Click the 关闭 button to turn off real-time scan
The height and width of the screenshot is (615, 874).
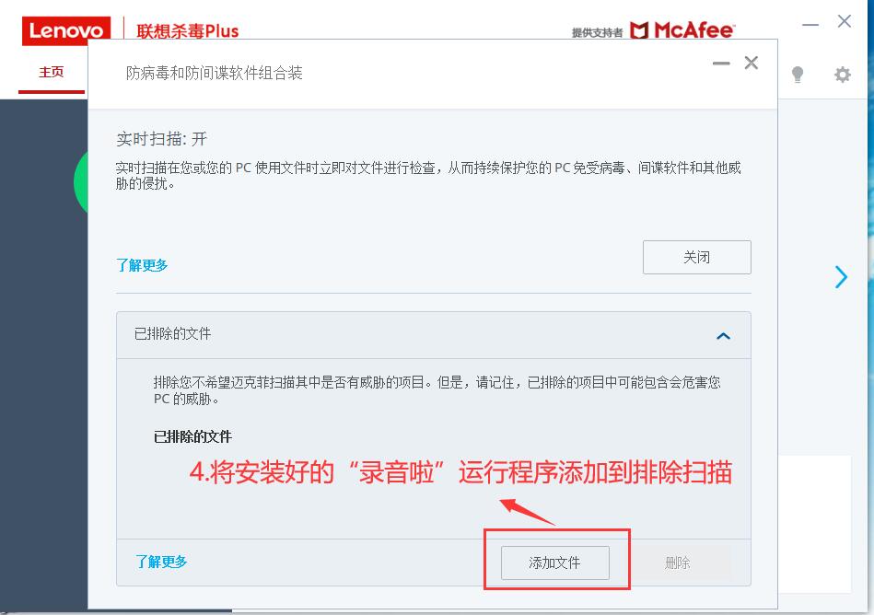697,258
